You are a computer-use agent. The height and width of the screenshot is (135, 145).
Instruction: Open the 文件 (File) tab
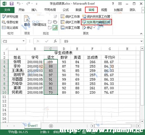[x=7, y=10]
